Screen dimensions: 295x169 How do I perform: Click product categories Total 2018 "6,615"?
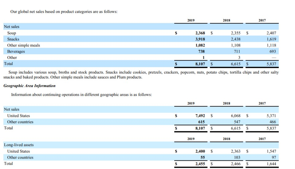coord(236,64)
